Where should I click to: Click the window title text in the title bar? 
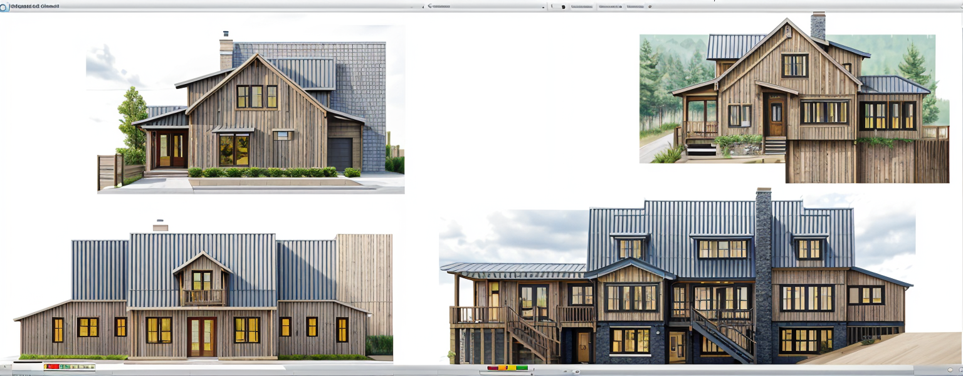point(34,6)
